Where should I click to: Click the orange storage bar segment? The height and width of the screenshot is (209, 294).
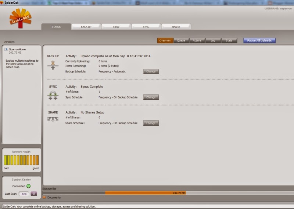click(x=145, y=193)
